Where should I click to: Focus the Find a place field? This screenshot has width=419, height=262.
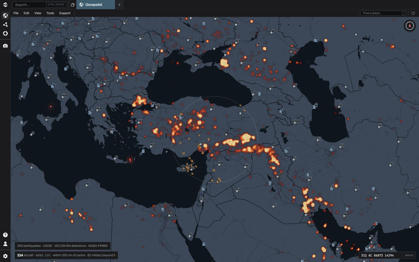point(383,13)
